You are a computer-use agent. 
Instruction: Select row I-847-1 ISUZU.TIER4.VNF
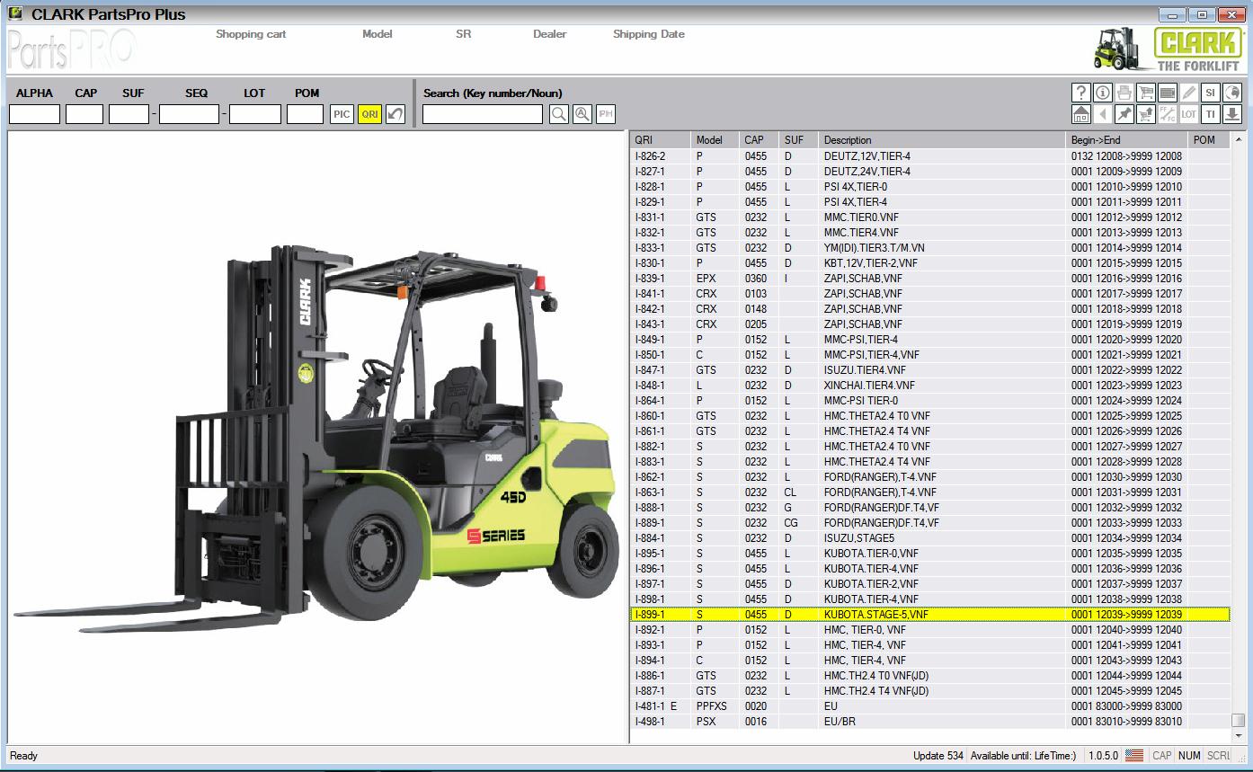coord(930,370)
